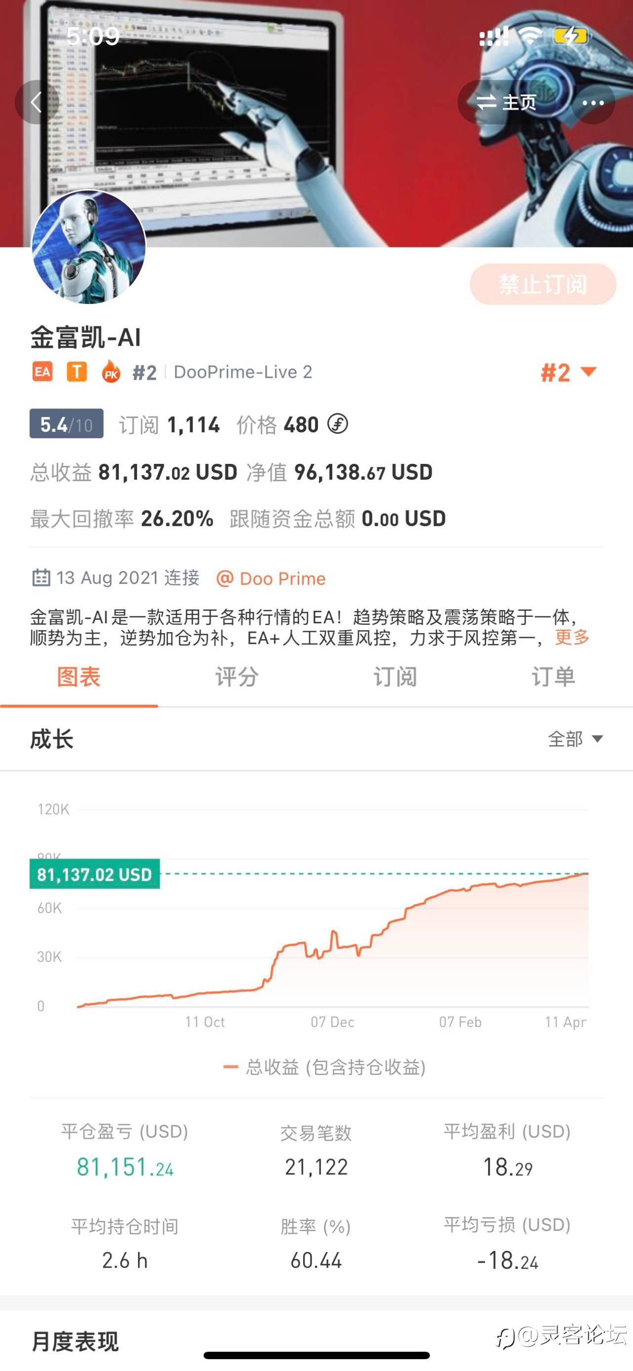Image resolution: width=633 pixels, height=1371 pixels.
Task: Tap the 禁止订阅 button
Action: pos(543,284)
